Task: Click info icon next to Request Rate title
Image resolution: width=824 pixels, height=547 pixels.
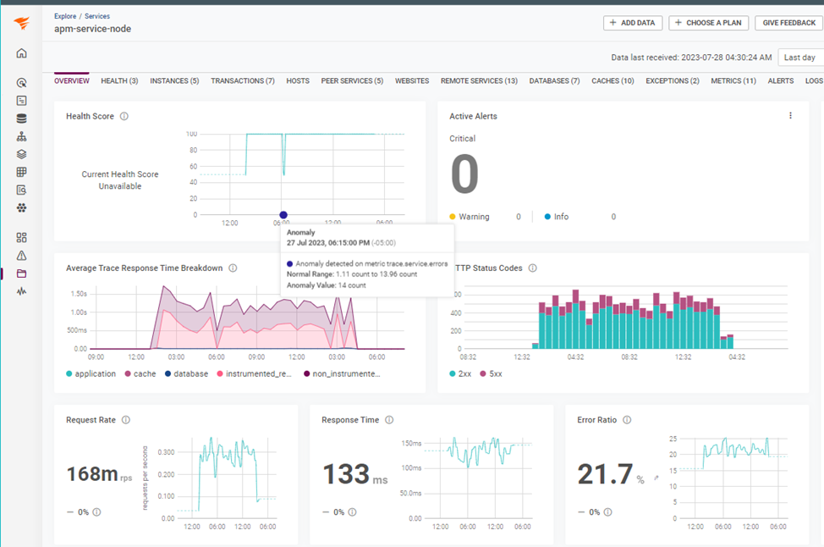Action: click(x=126, y=420)
